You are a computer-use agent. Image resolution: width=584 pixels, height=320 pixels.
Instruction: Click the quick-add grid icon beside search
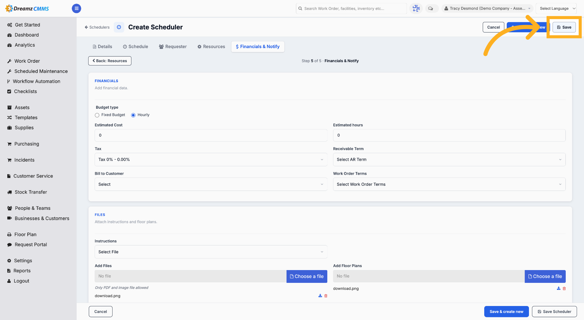pyautogui.click(x=416, y=9)
